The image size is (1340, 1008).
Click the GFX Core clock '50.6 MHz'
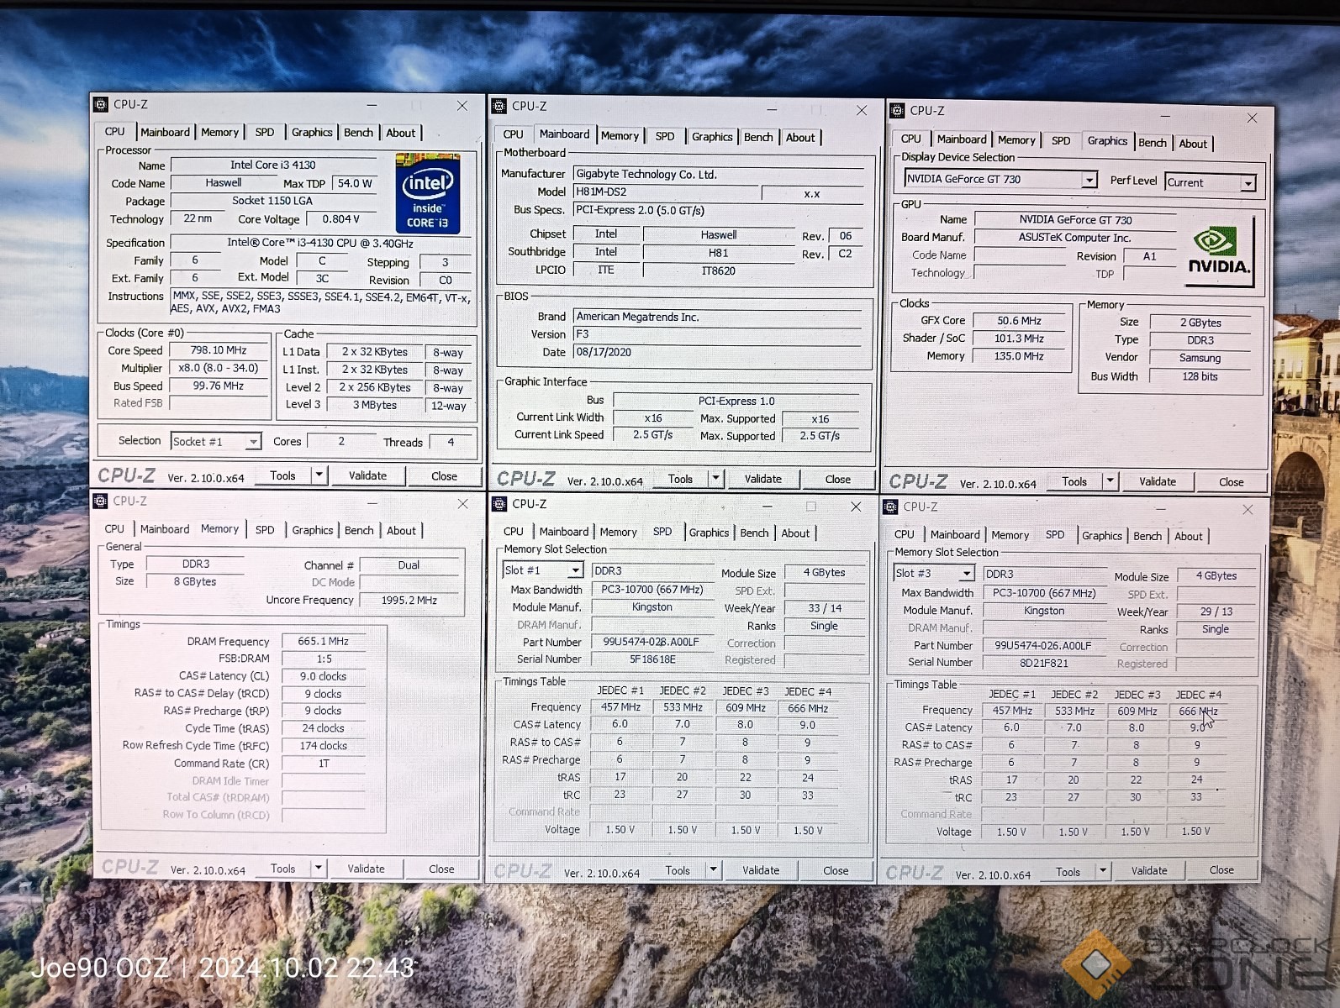[x=1020, y=321]
